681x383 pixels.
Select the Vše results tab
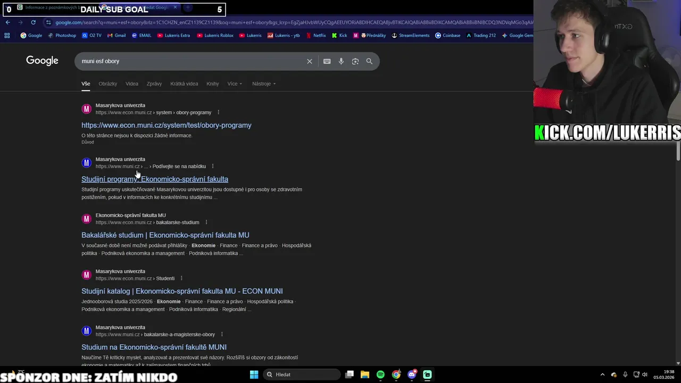86,84
